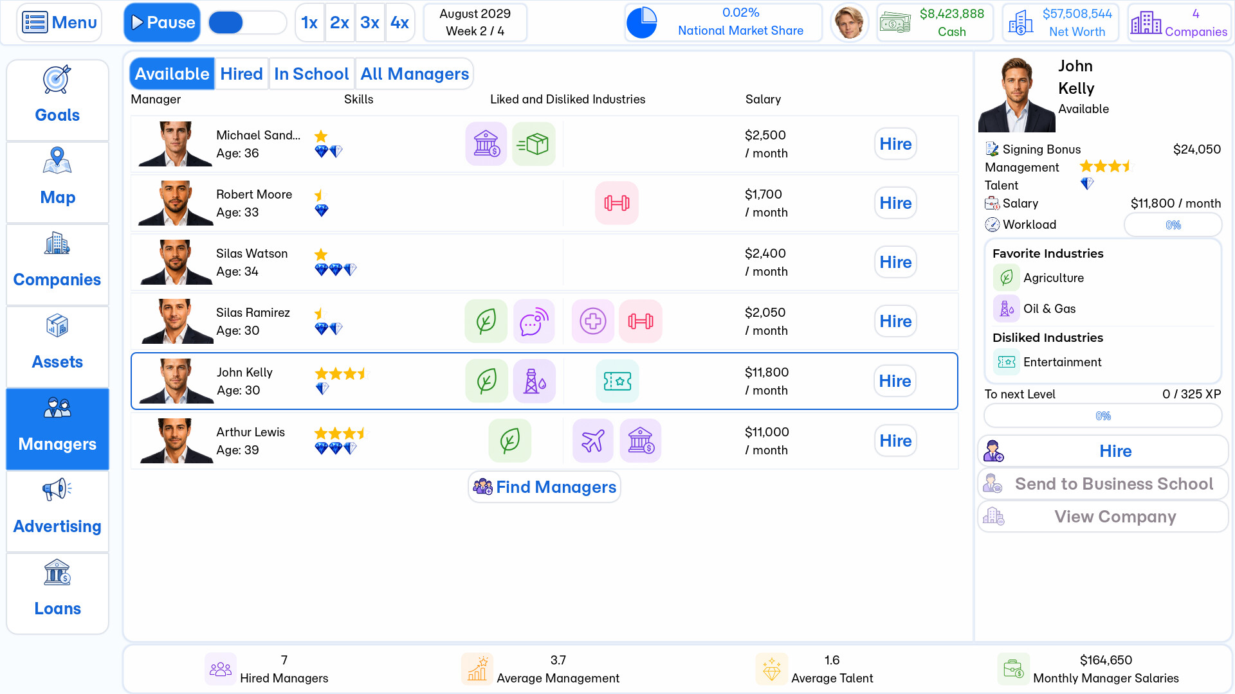
Task: Click the Cash balance display
Action: point(935,22)
